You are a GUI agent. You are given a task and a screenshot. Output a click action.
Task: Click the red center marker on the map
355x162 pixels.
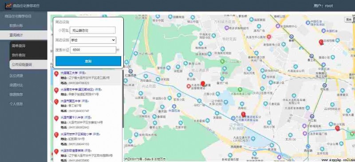point(203,84)
